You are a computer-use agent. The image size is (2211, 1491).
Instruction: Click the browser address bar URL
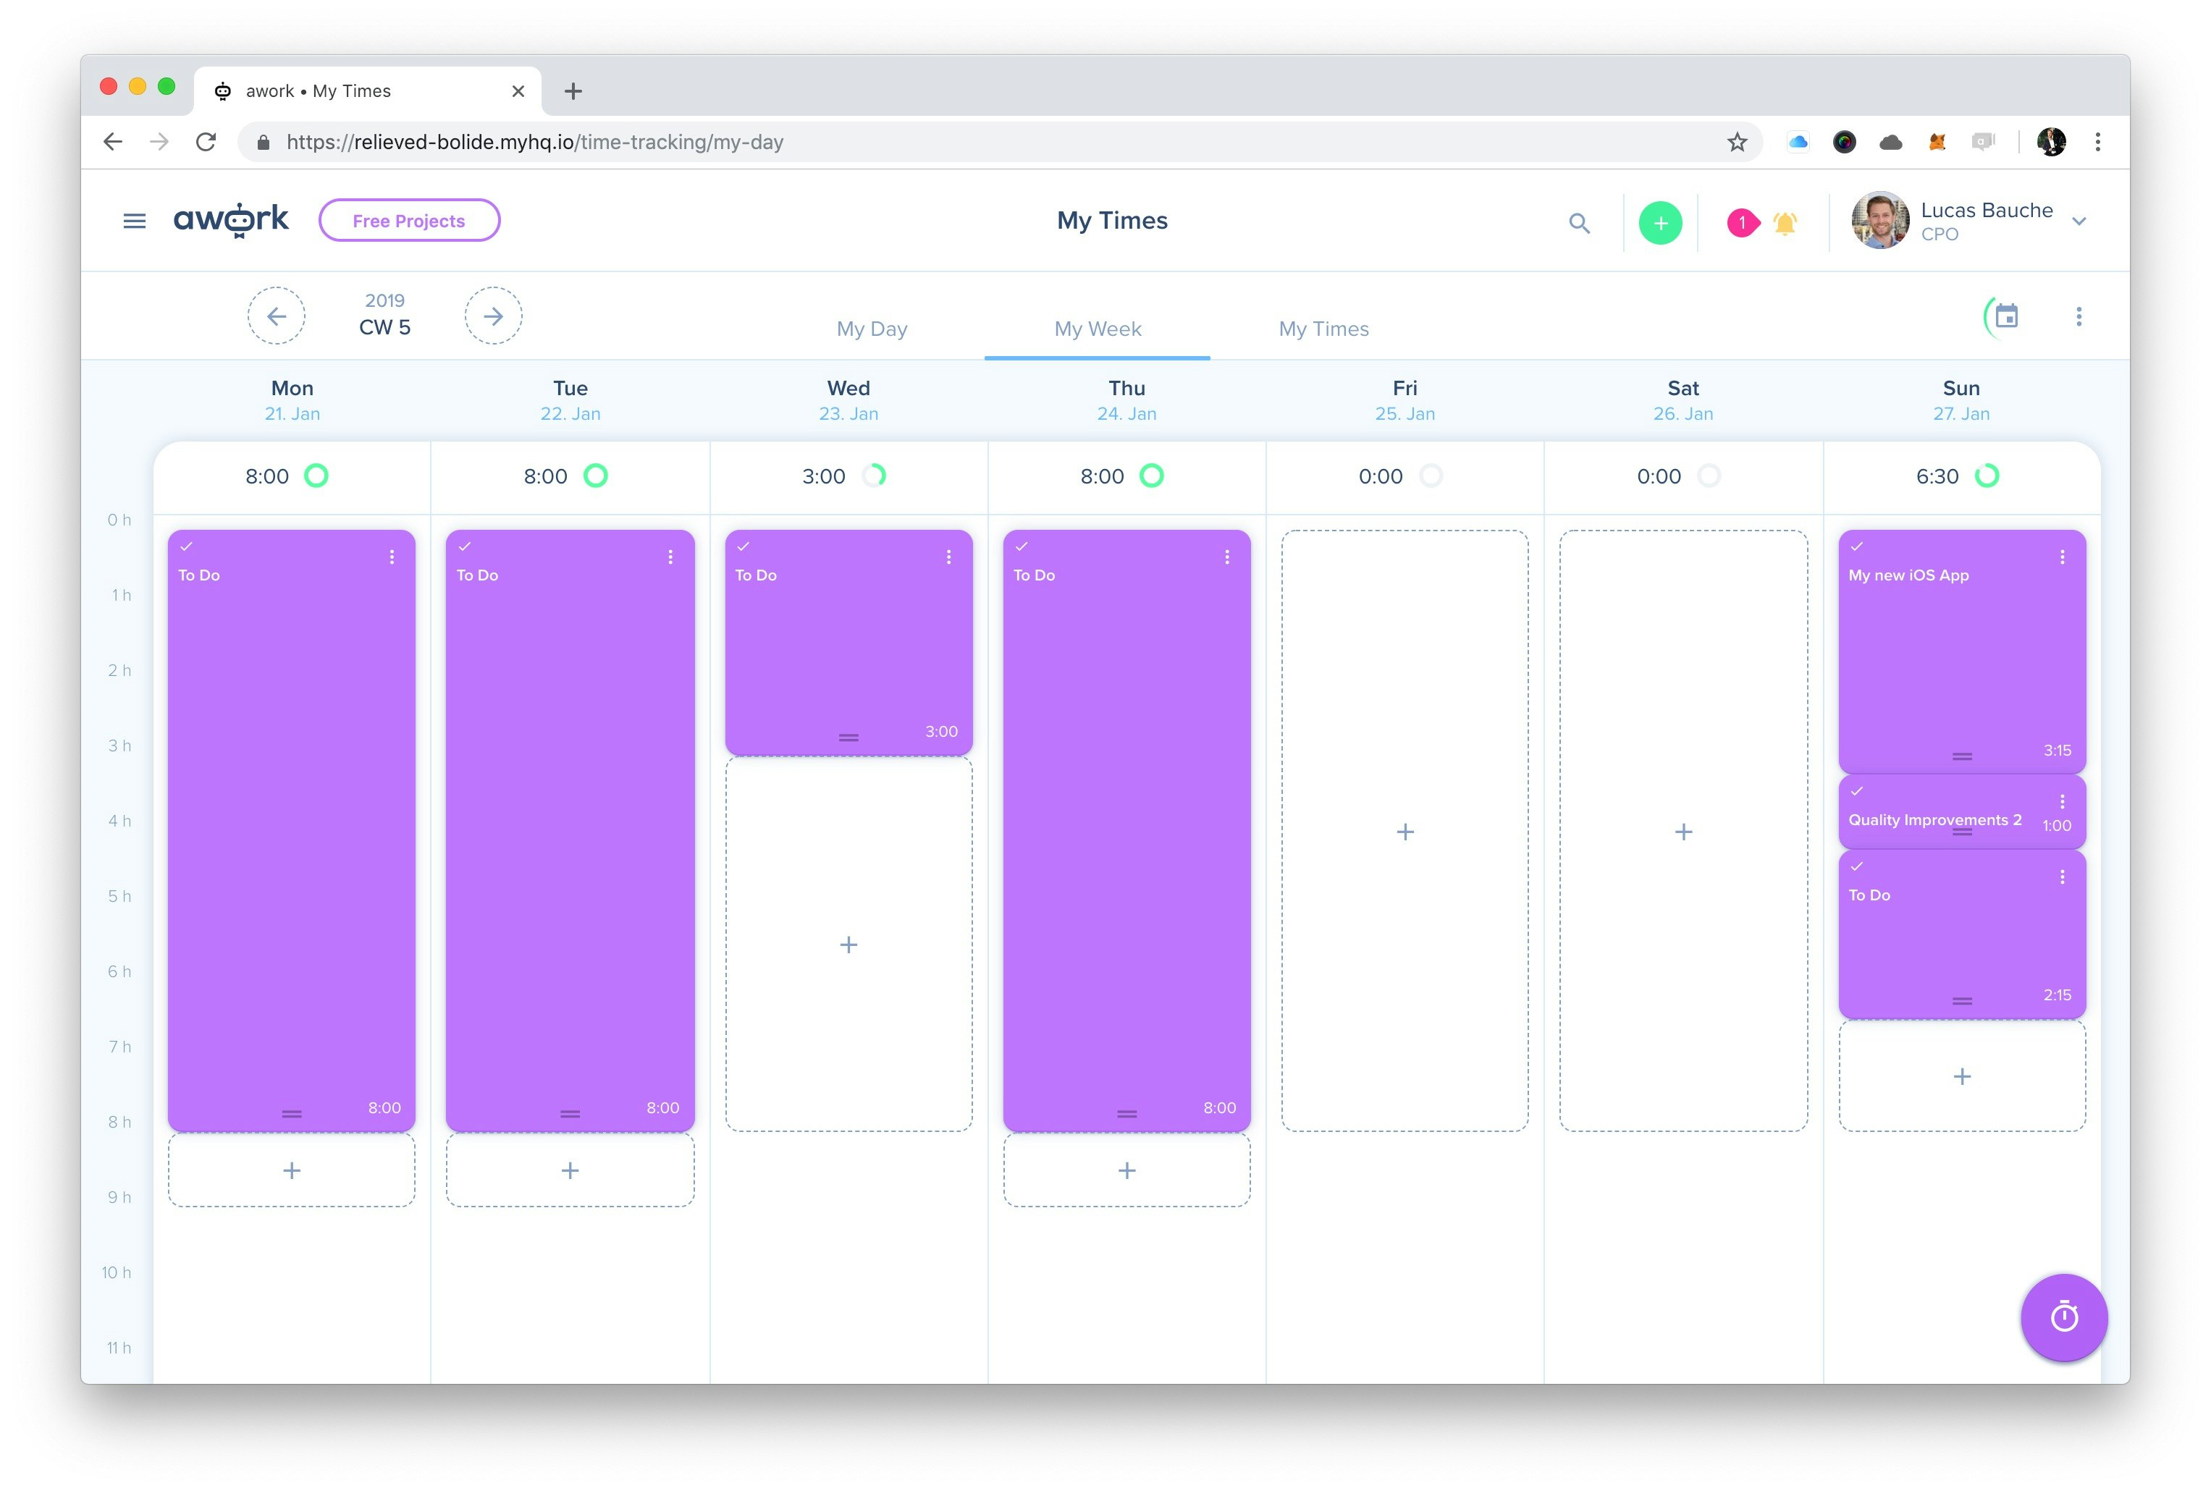click(534, 142)
